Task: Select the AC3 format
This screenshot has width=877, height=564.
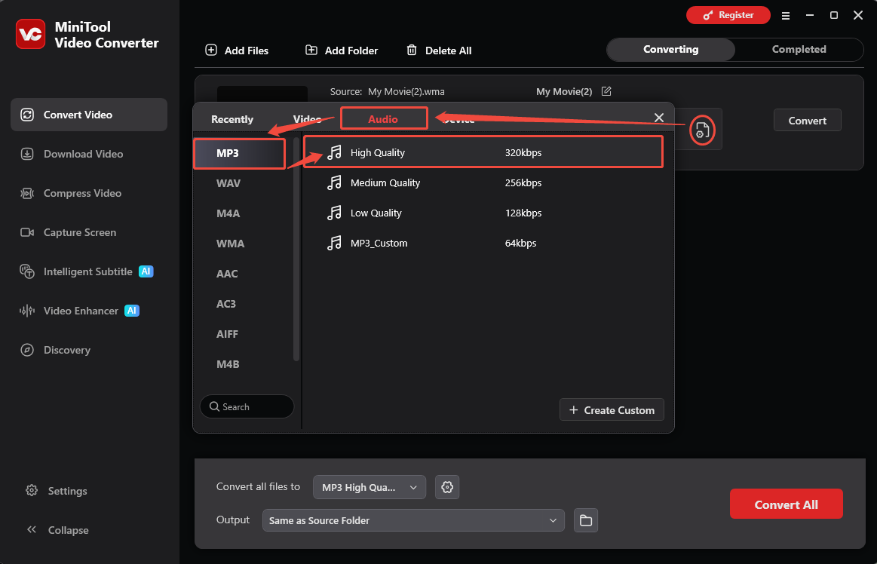Action: click(226, 304)
